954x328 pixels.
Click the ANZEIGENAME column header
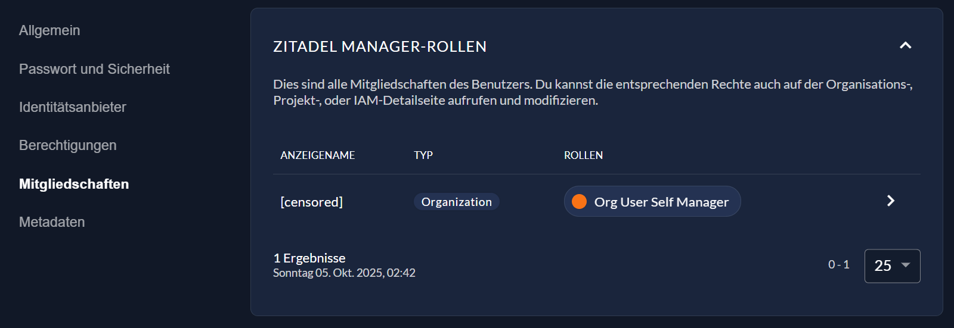(317, 155)
